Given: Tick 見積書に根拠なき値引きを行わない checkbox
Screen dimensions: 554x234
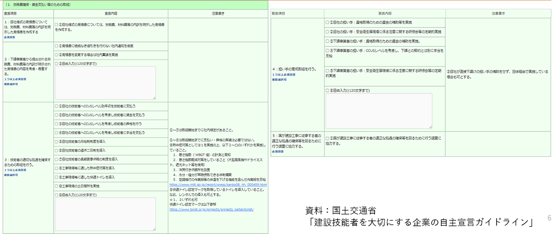Looking at the screenshot, I should [x=57, y=45].
